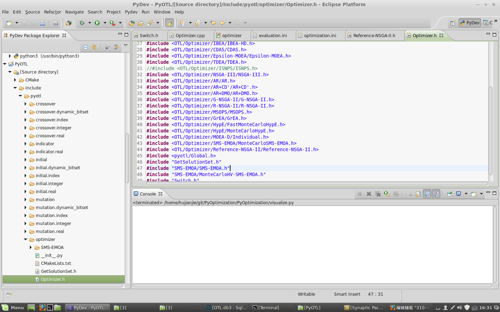The width and height of the screenshot is (500, 312).
Task: Open the Pydev menu
Action: point(131,12)
